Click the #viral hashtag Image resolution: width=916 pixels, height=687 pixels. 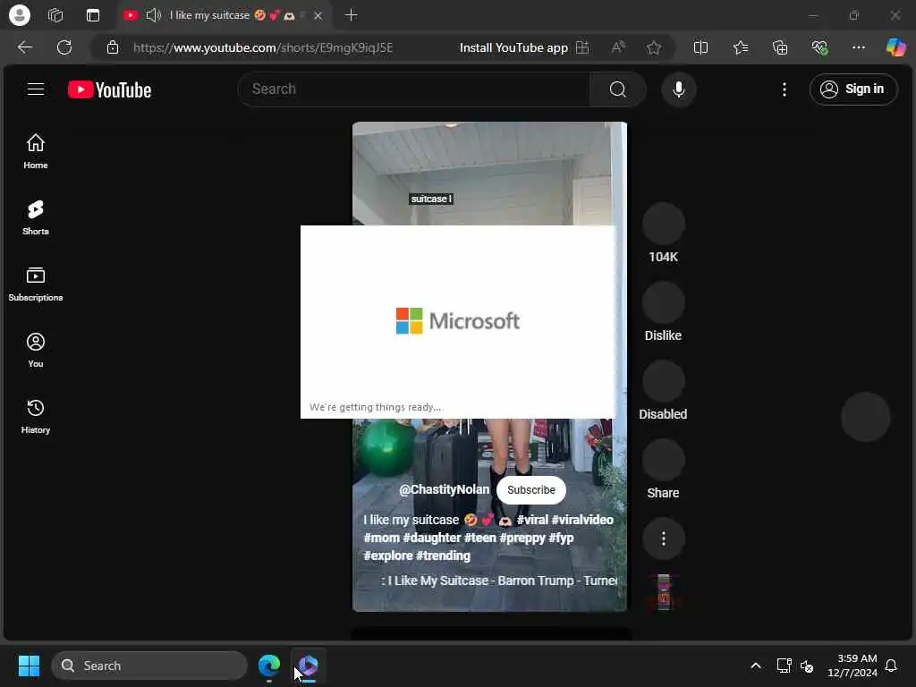532,520
